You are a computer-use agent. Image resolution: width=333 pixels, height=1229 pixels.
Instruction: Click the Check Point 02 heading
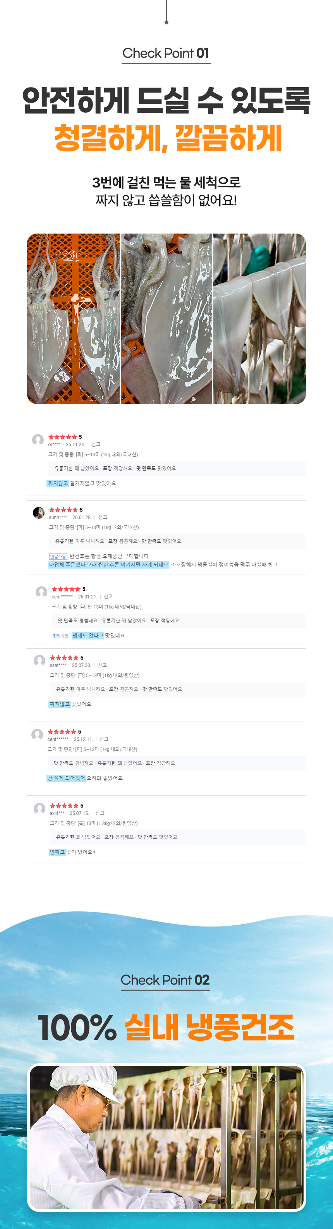tap(165, 980)
